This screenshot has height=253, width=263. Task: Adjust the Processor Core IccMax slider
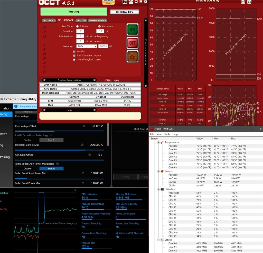point(60,150)
